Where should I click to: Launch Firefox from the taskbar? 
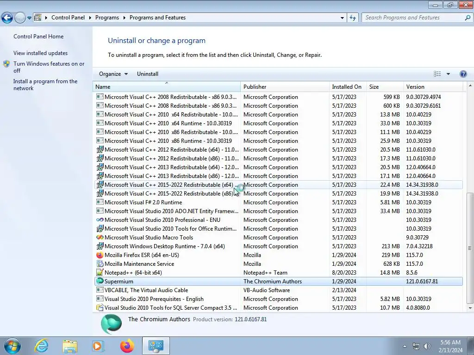point(127,346)
